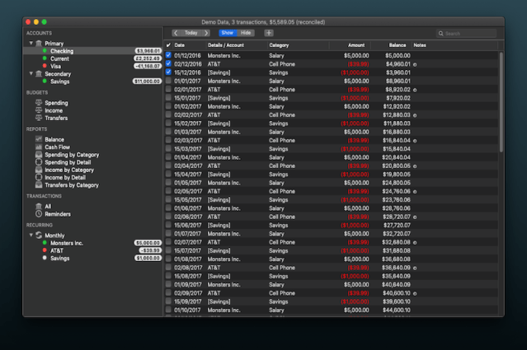Click note indicator on 02/03/2017 AT&T row

[x=415, y=141]
